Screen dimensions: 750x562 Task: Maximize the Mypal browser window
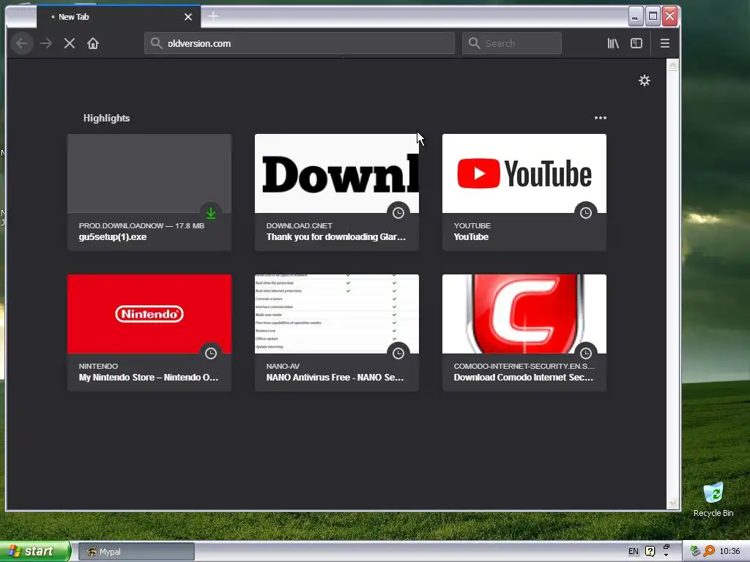[x=653, y=17]
